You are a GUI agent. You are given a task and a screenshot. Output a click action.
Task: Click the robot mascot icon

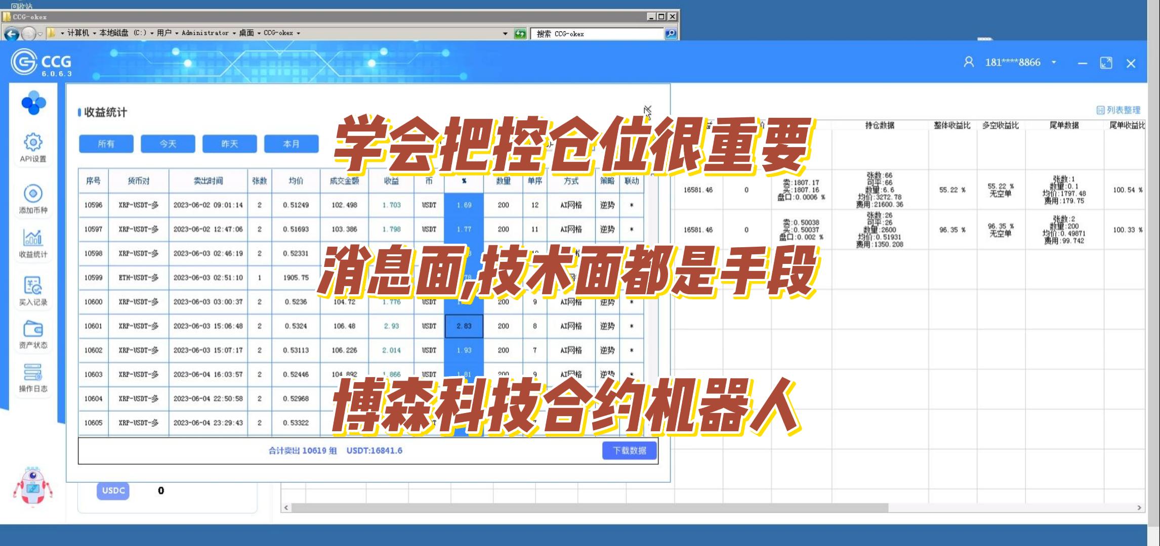tap(32, 486)
